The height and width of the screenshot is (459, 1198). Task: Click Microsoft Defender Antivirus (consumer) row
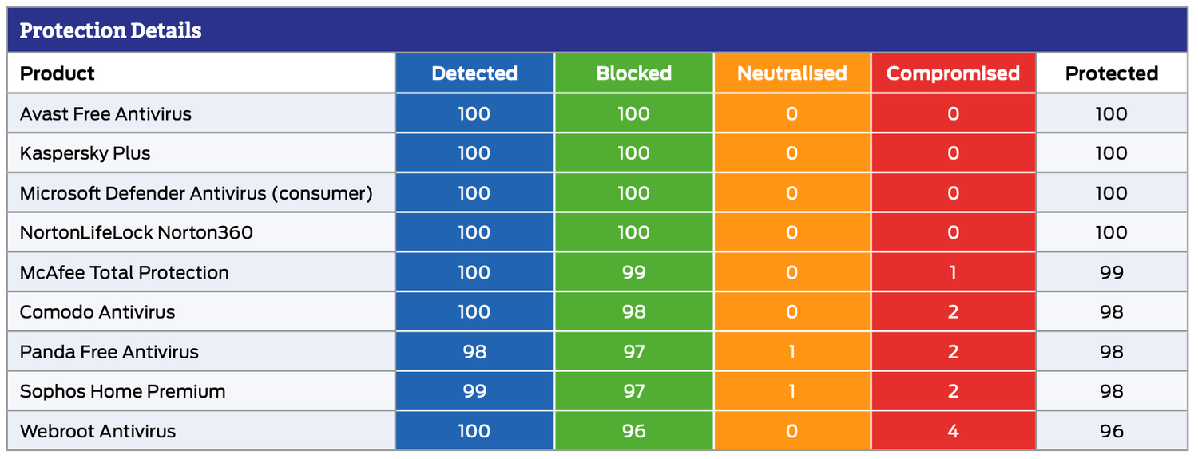pyautogui.click(x=196, y=193)
